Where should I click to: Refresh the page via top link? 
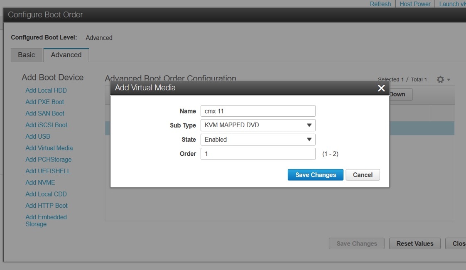coord(380,4)
